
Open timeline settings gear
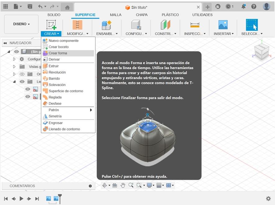click(x=268, y=199)
